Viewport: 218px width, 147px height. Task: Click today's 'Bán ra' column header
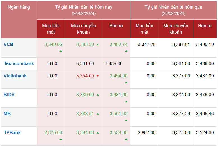click(x=116, y=26)
